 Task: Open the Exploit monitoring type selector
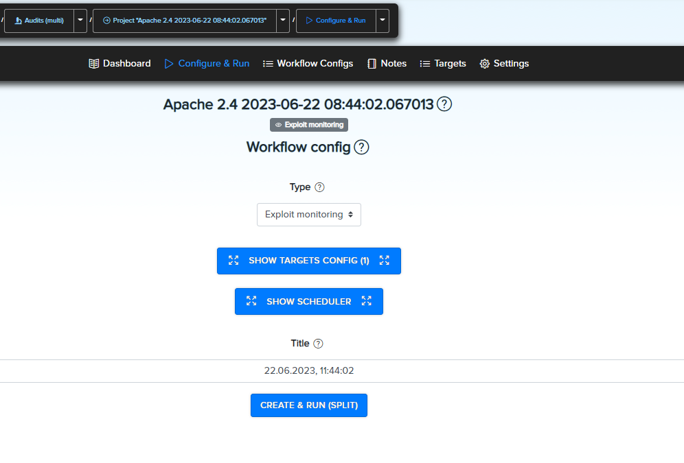pyautogui.click(x=308, y=214)
